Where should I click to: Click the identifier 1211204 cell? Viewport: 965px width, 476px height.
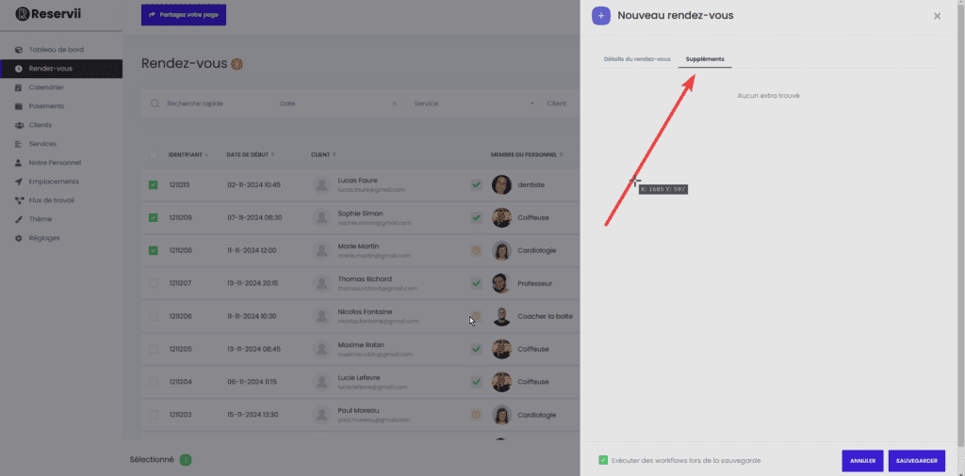(180, 381)
